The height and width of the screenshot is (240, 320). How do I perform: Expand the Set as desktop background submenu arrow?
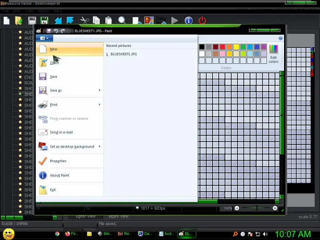pos(100,146)
